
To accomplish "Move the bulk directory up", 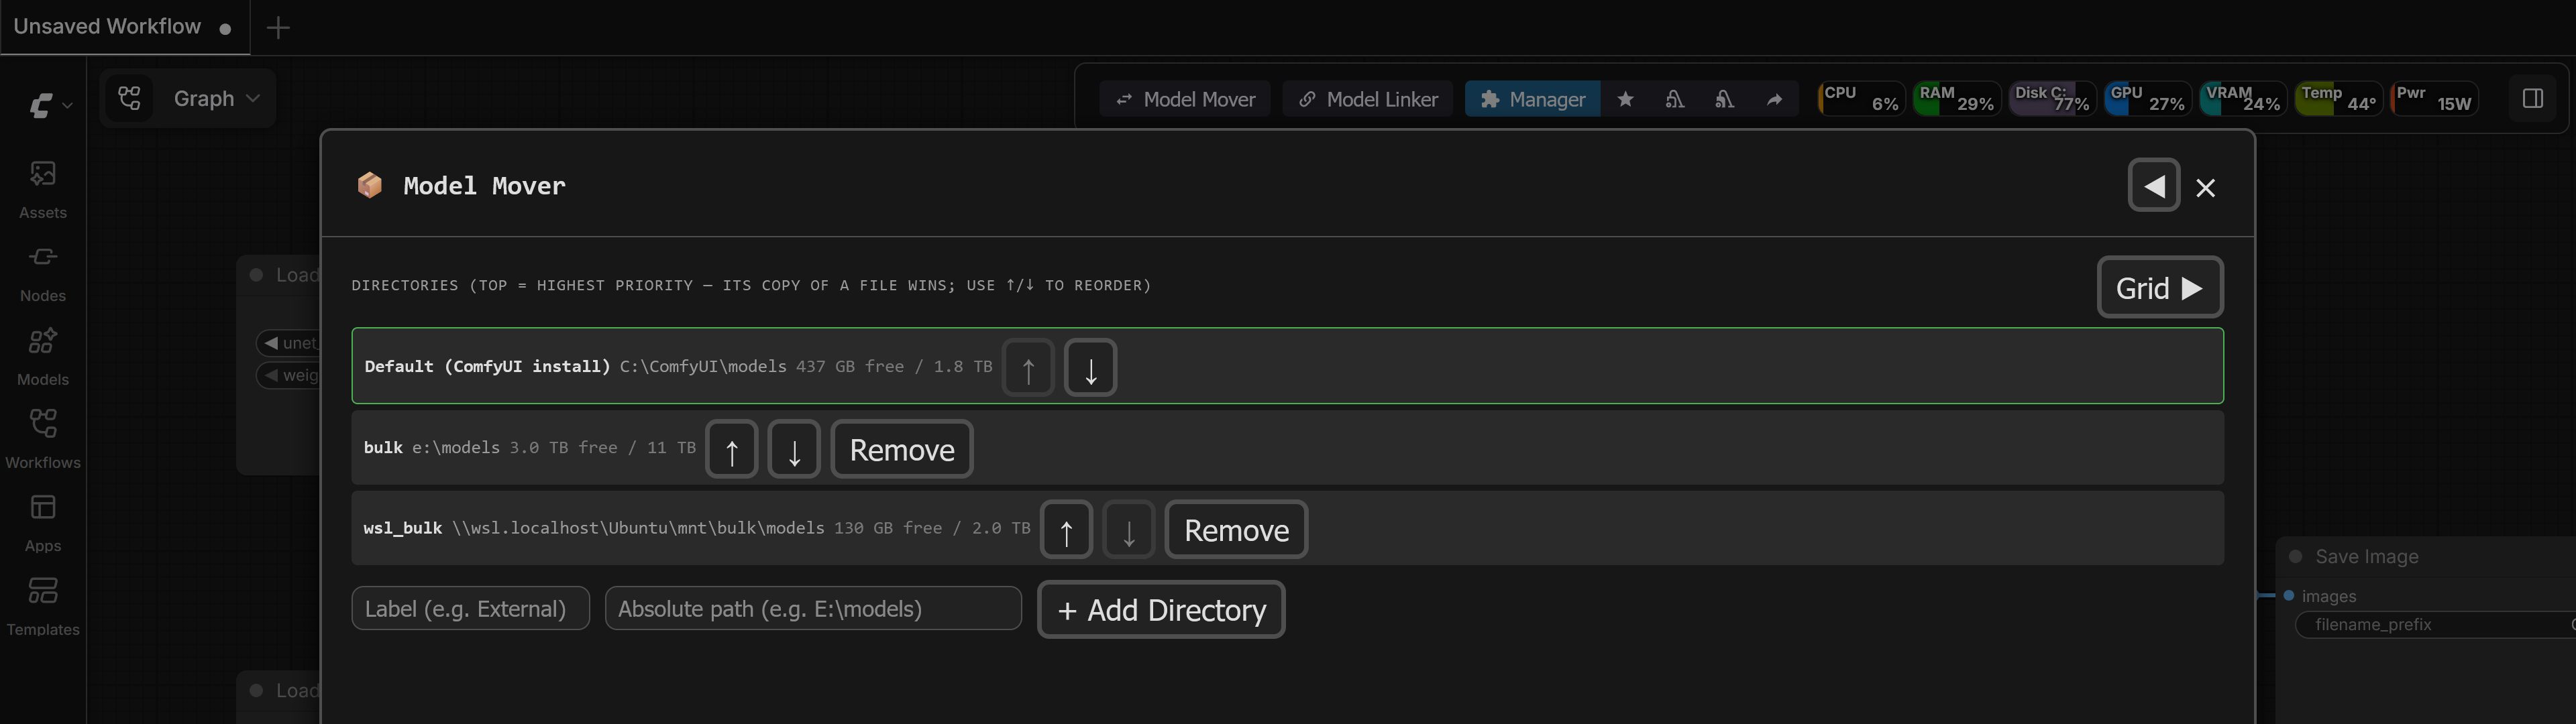I will click(732, 449).
